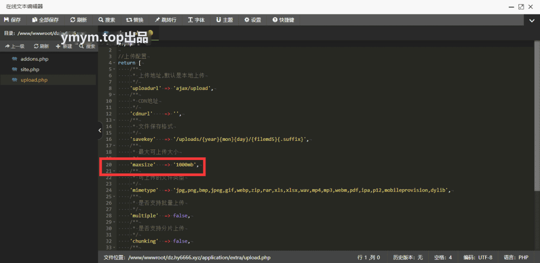Change file encoding via 编码: UTF-8
Screen dimensions: 540x263
tap(478, 258)
